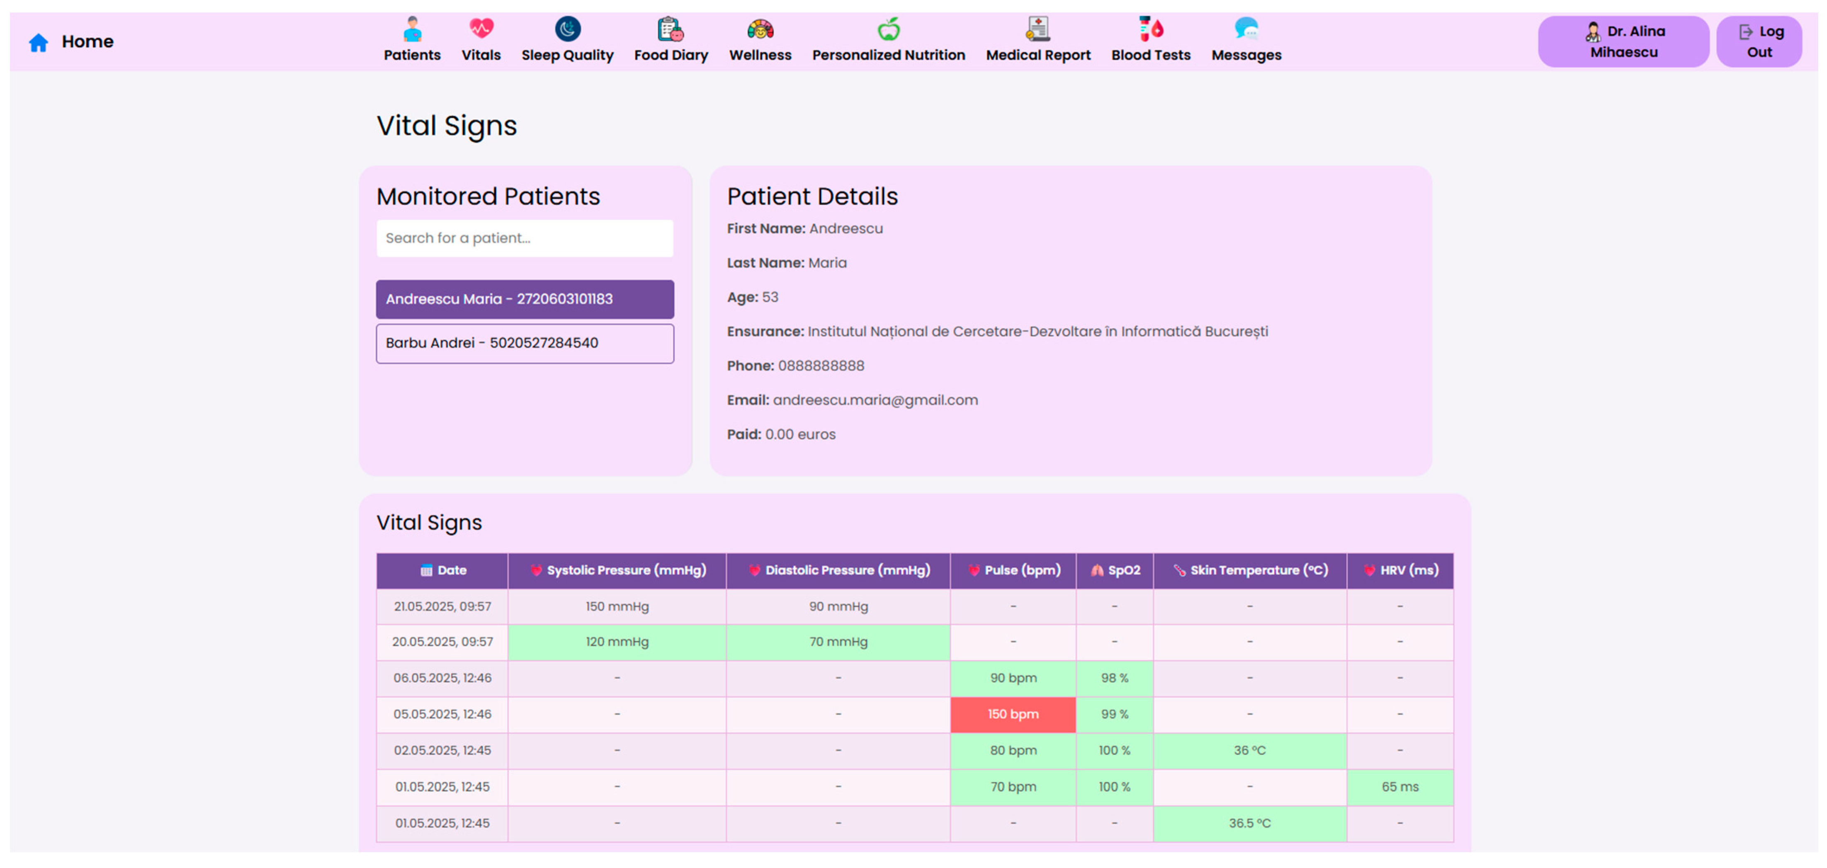
Task: Open the Medical Report document icon
Action: (1037, 29)
